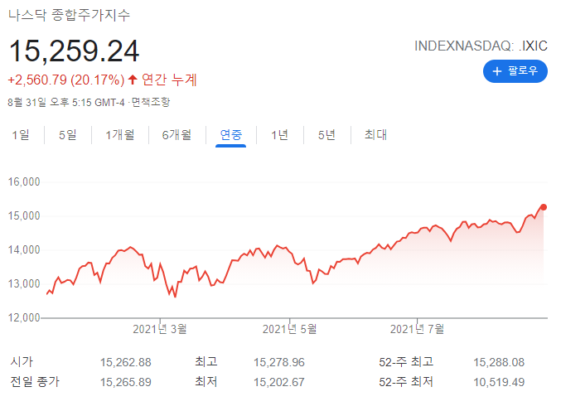
Task: Click the 52-주 최고 value 15,288.08
Action: click(499, 362)
